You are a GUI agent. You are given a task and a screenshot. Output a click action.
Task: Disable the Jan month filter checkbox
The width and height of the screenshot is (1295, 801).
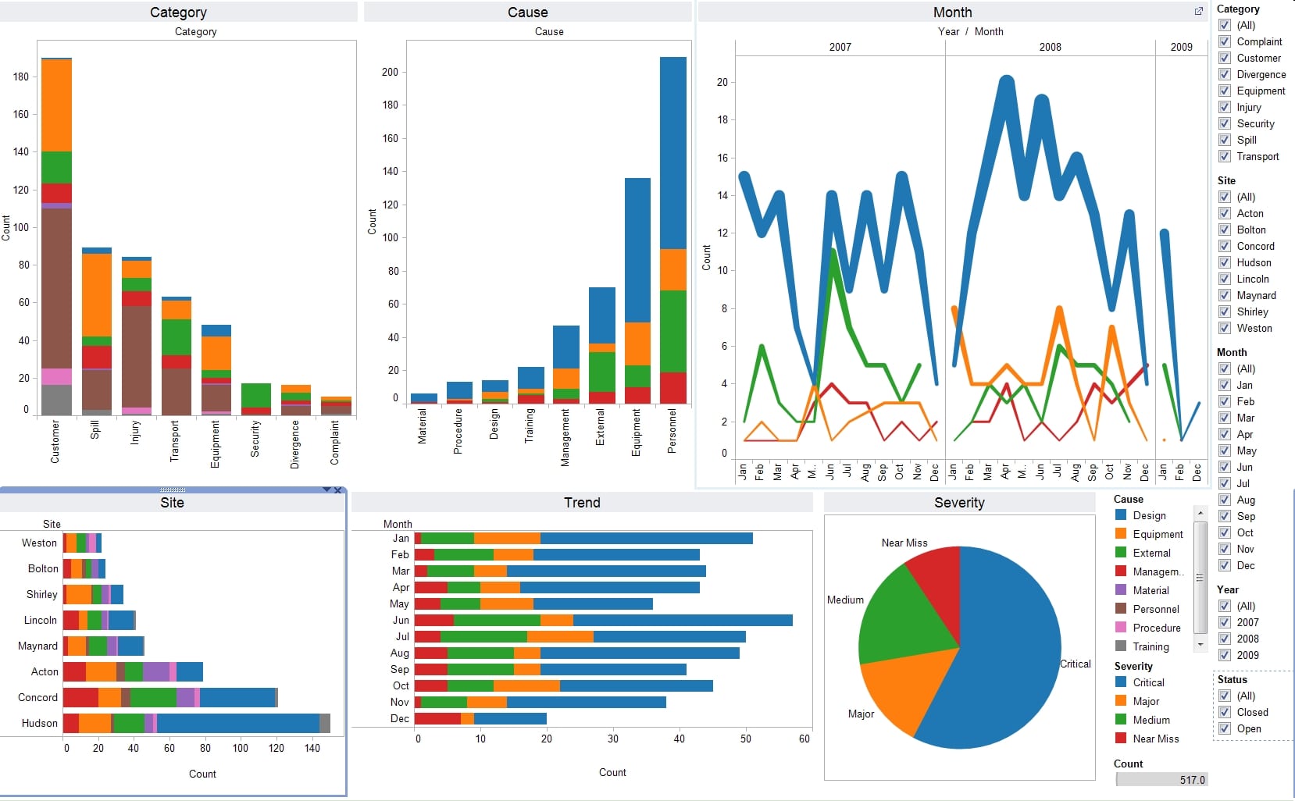[x=1224, y=385]
